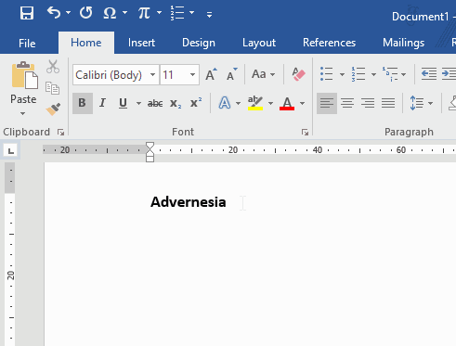This screenshot has height=346, width=456.
Task: Open the multilevel list dropdown arrow
Action: click(x=404, y=74)
